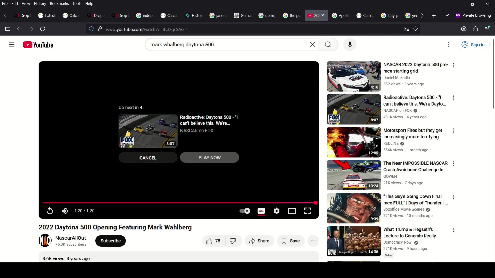
Task: Toggle closed captions
Action: click(x=261, y=211)
